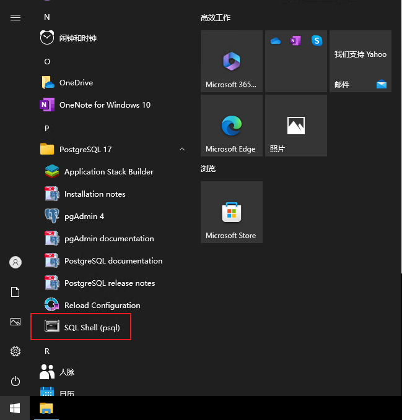Click the Windows Start button

[15, 408]
